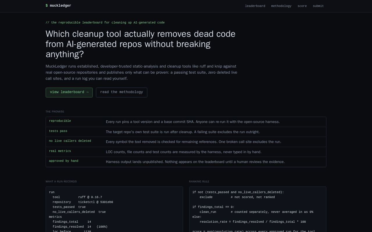372x232 pixels.
Task: Click the 'real metrics' promise label
Action: pos(60,151)
